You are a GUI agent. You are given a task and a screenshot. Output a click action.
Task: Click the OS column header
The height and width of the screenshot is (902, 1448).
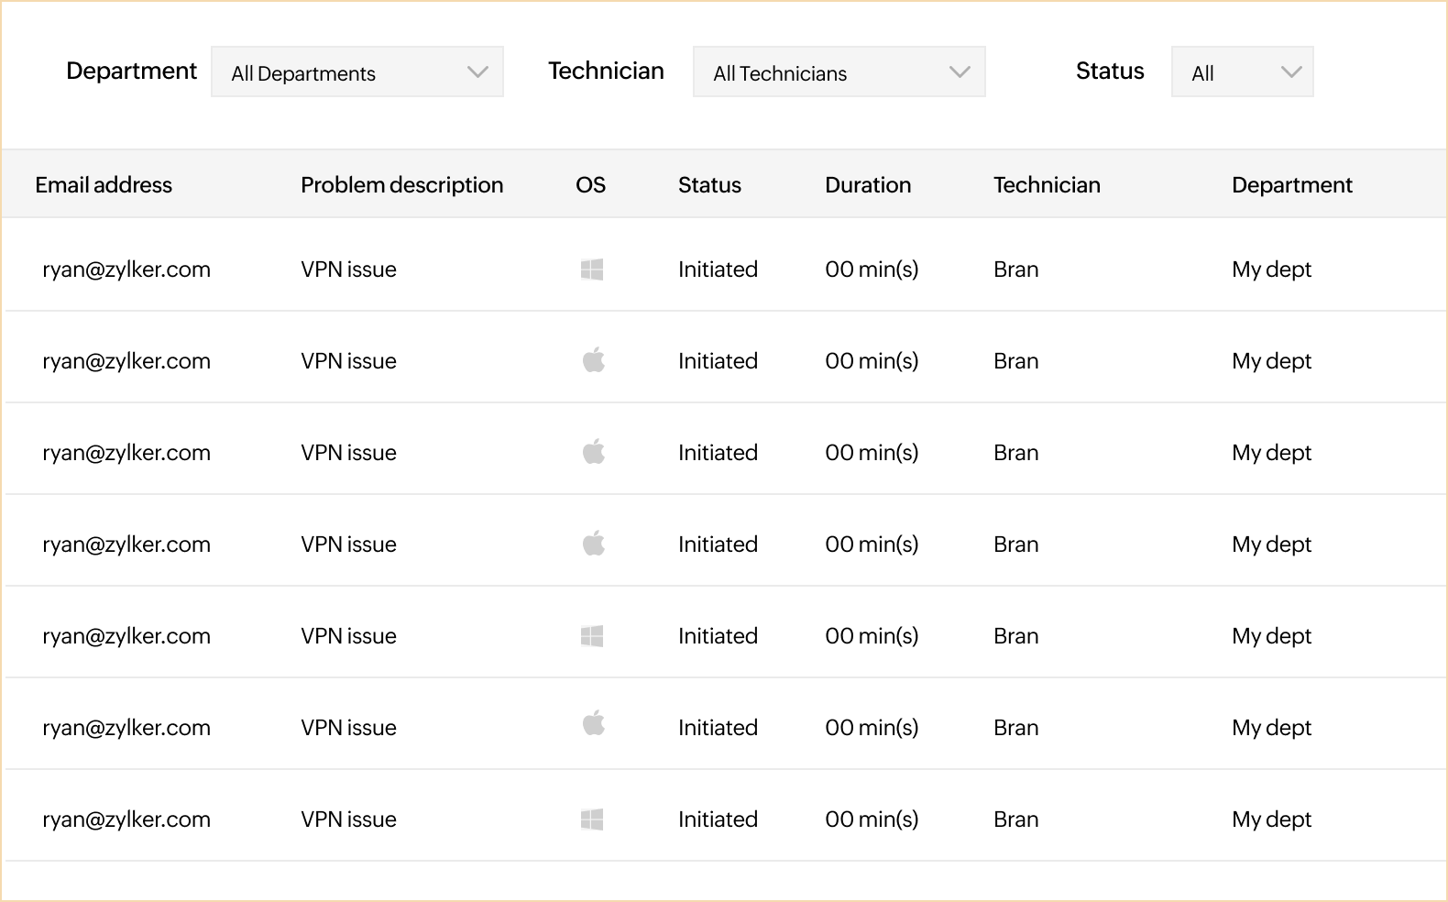tap(590, 185)
